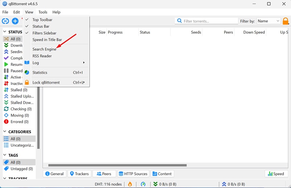Click the Add torrent link toolbar icon

tap(5, 21)
